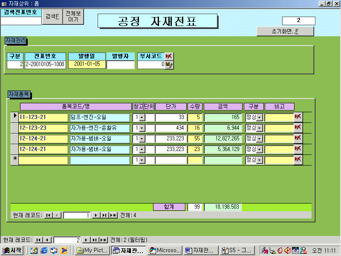This screenshot has width=341, height=256.
Task: Click item code 12-123-23
Action: [43, 128]
